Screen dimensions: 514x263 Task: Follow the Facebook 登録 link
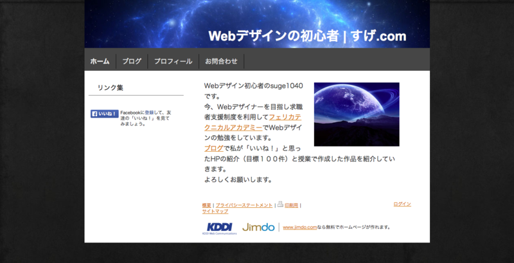coord(149,113)
